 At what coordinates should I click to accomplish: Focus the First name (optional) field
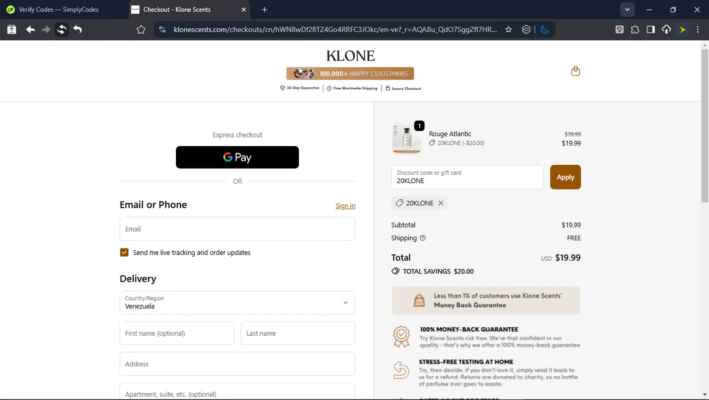click(x=177, y=333)
